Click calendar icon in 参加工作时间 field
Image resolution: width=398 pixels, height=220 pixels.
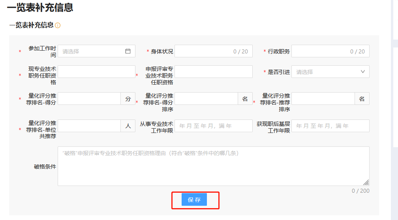click(x=128, y=51)
